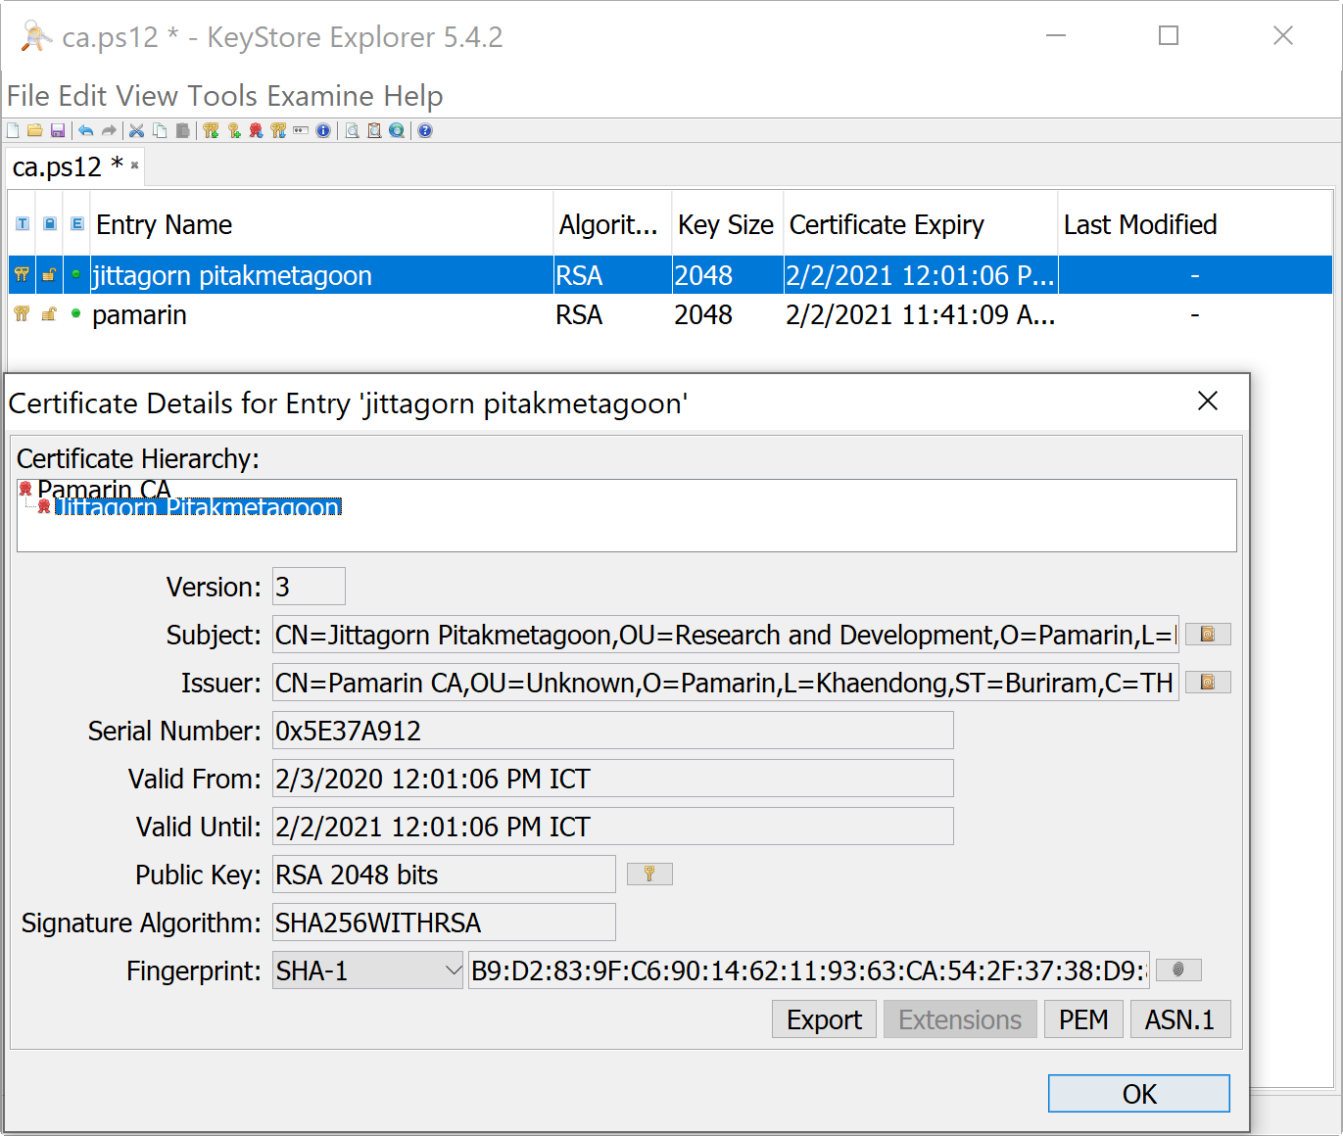
Task: Sort by Last Modified column header
Action: point(1194,224)
